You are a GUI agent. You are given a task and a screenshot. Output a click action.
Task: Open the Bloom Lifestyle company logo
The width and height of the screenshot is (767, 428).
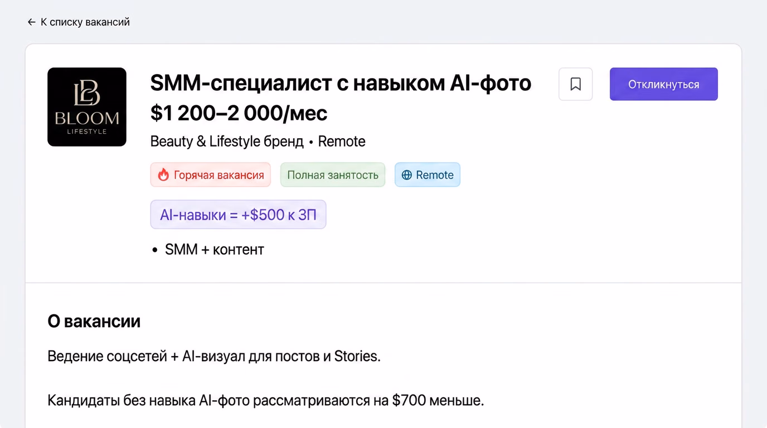tap(87, 107)
